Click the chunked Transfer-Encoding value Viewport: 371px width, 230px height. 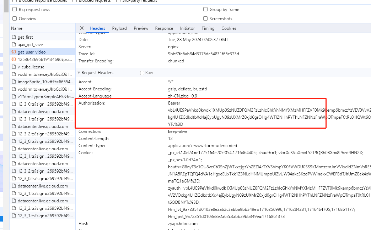point(176,61)
